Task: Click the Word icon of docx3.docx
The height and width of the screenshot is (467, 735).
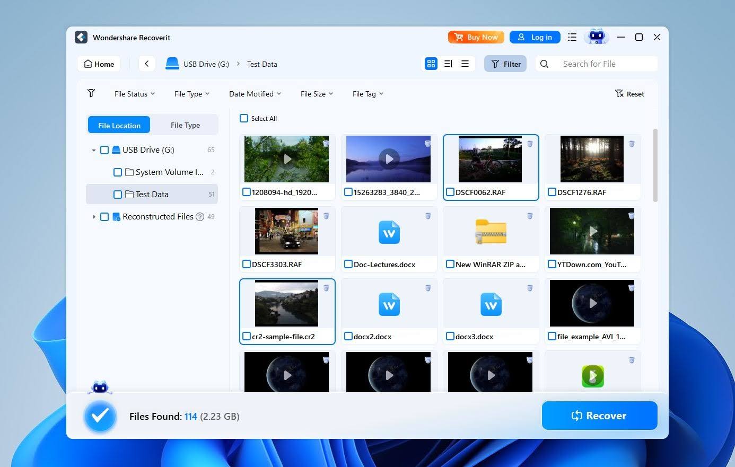Action: tap(491, 304)
